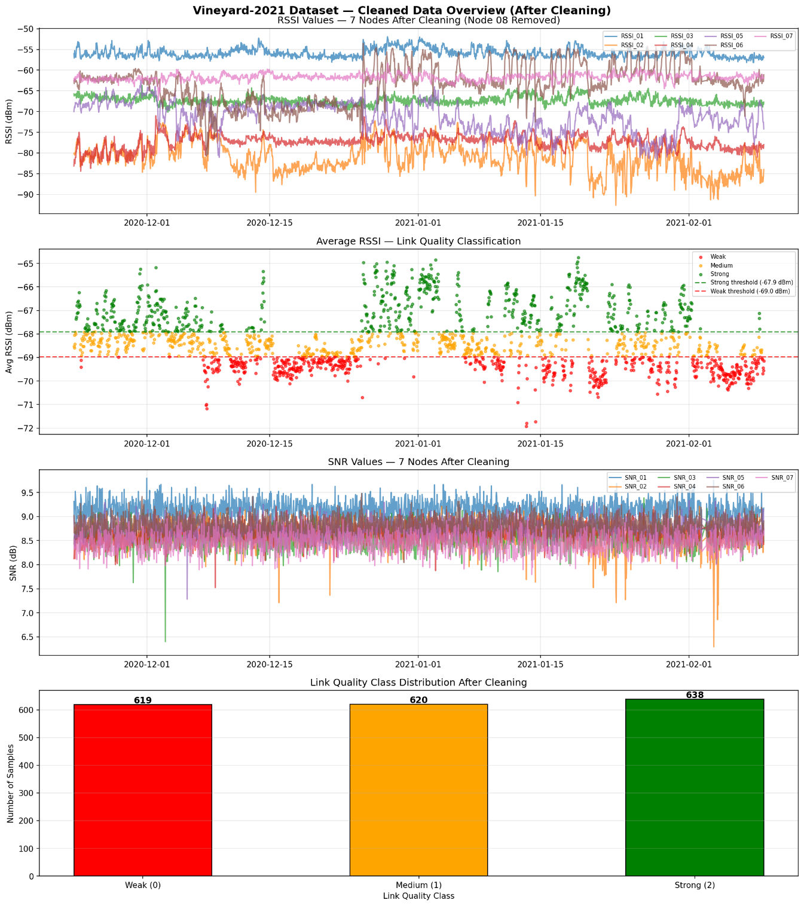This screenshot has width=804, height=906.
Task: Select the RSSI_06 legend entry
Action: coord(724,45)
